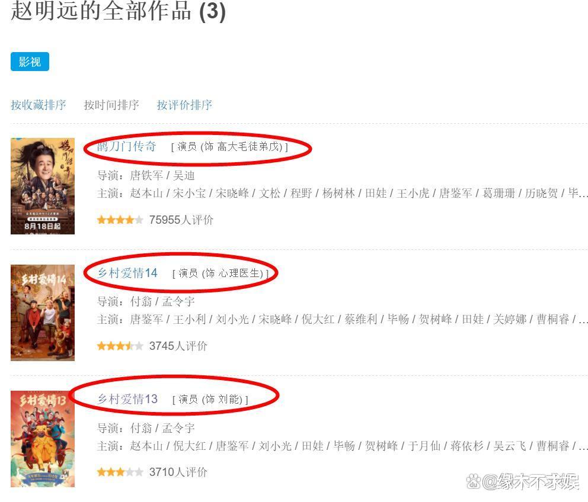The height and width of the screenshot is (502, 588).
Task: Click the 乡村爱情14 poster thumbnail
Action: tap(42, 313)
